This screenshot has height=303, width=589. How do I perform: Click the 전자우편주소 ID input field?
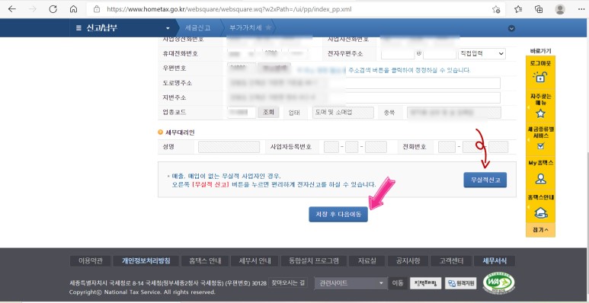(398, 54)
